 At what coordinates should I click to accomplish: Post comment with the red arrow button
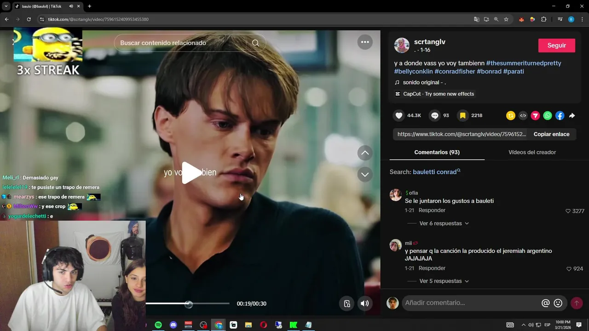(577, 303)
